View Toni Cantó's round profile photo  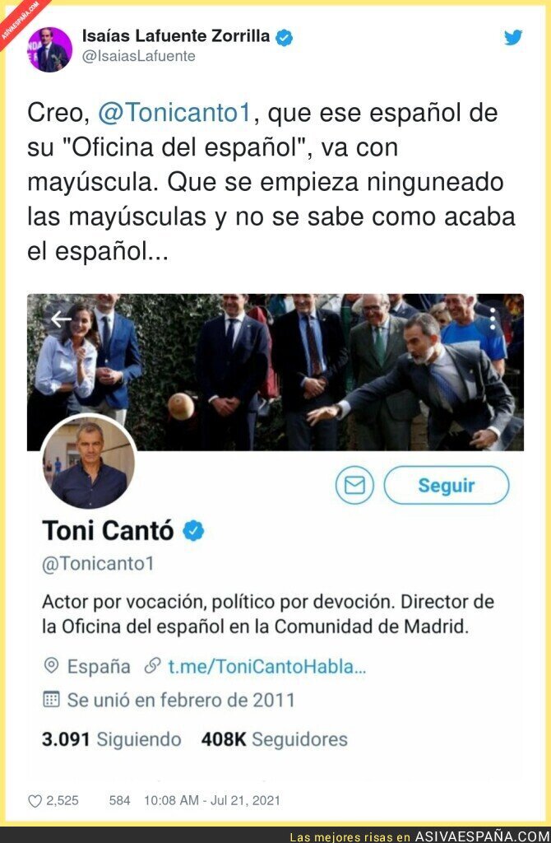tap(89, 463)
